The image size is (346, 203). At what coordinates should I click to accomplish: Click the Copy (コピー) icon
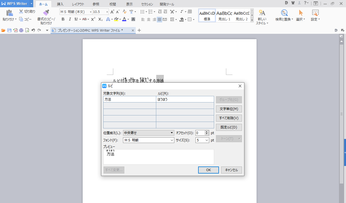(x=21, y=19)
